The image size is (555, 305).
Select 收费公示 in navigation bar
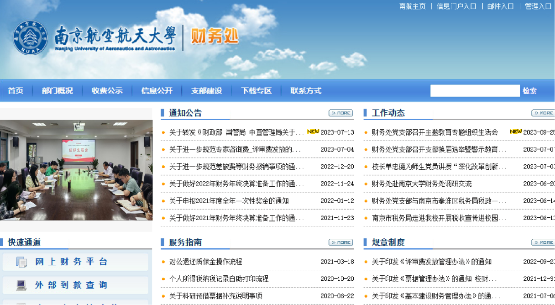coord(107,91)
